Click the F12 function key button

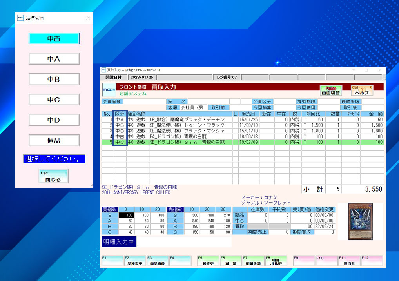tap(372, 261)
